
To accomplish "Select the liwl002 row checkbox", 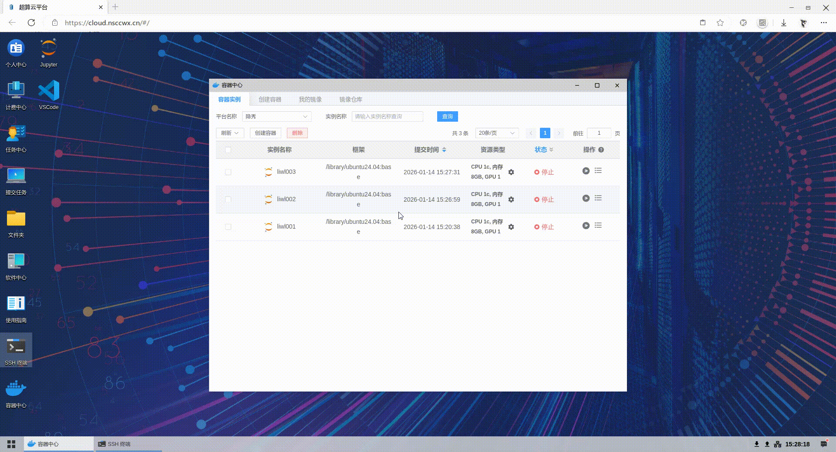I will (x=228, y=199).
